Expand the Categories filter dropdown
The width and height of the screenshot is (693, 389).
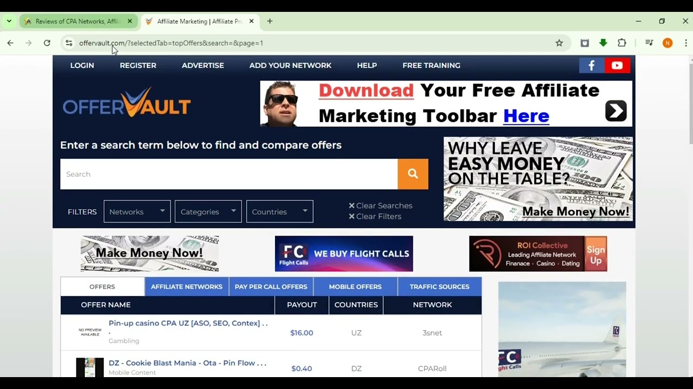click(208, 211)
